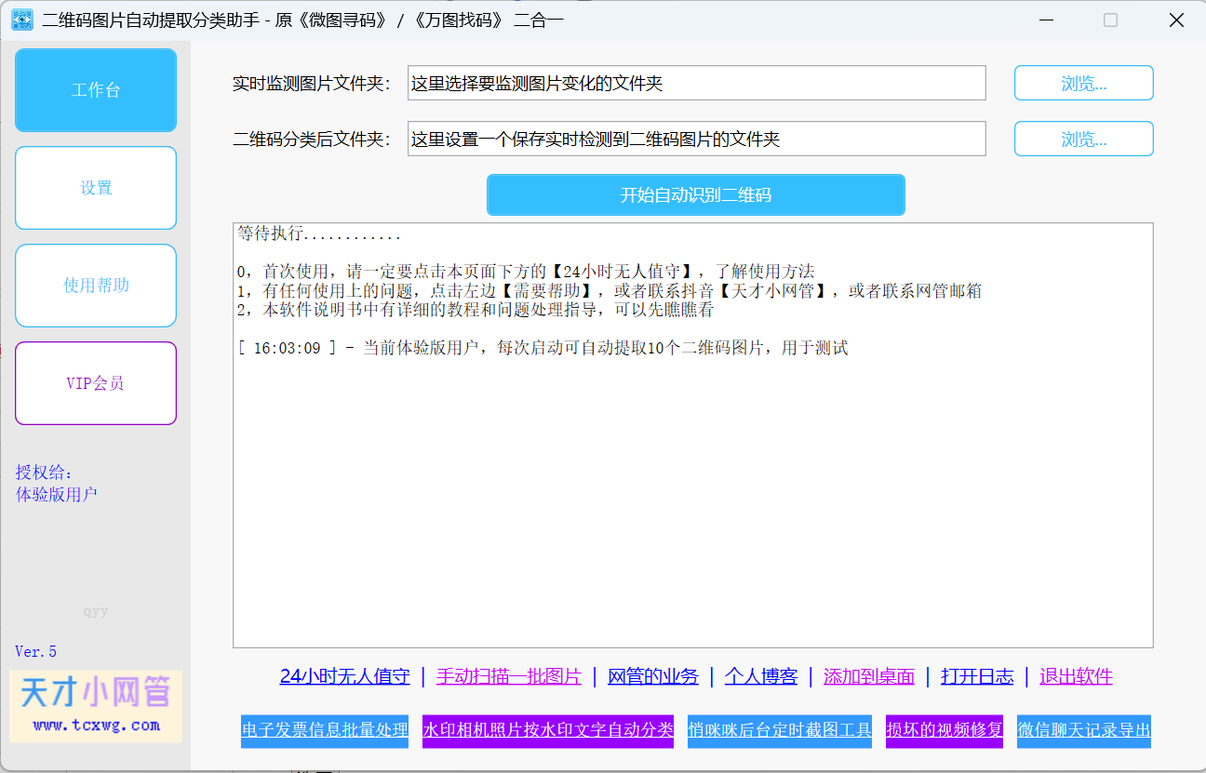
Task: Switch to the 工作台 panel
Action: pyautogui.click(x=95, y=89)
